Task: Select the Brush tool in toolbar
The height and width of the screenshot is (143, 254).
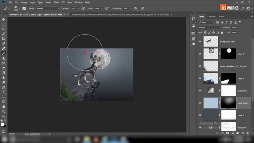Action: tap(4, 53)
